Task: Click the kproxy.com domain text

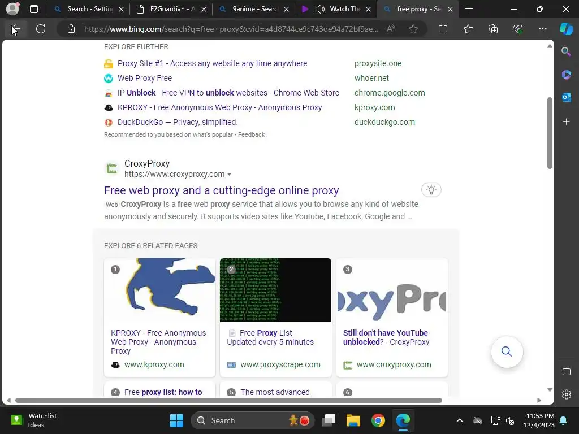Action: click(x=374, y=108)
